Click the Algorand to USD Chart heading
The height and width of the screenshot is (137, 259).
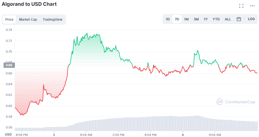click(x=29, y=4)
